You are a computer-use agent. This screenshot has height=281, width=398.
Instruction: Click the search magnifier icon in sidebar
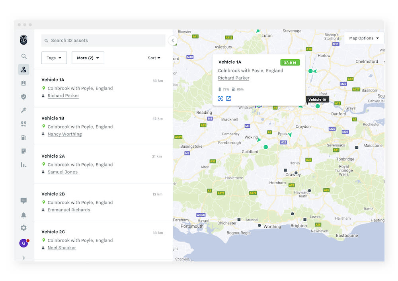(24, 56)
